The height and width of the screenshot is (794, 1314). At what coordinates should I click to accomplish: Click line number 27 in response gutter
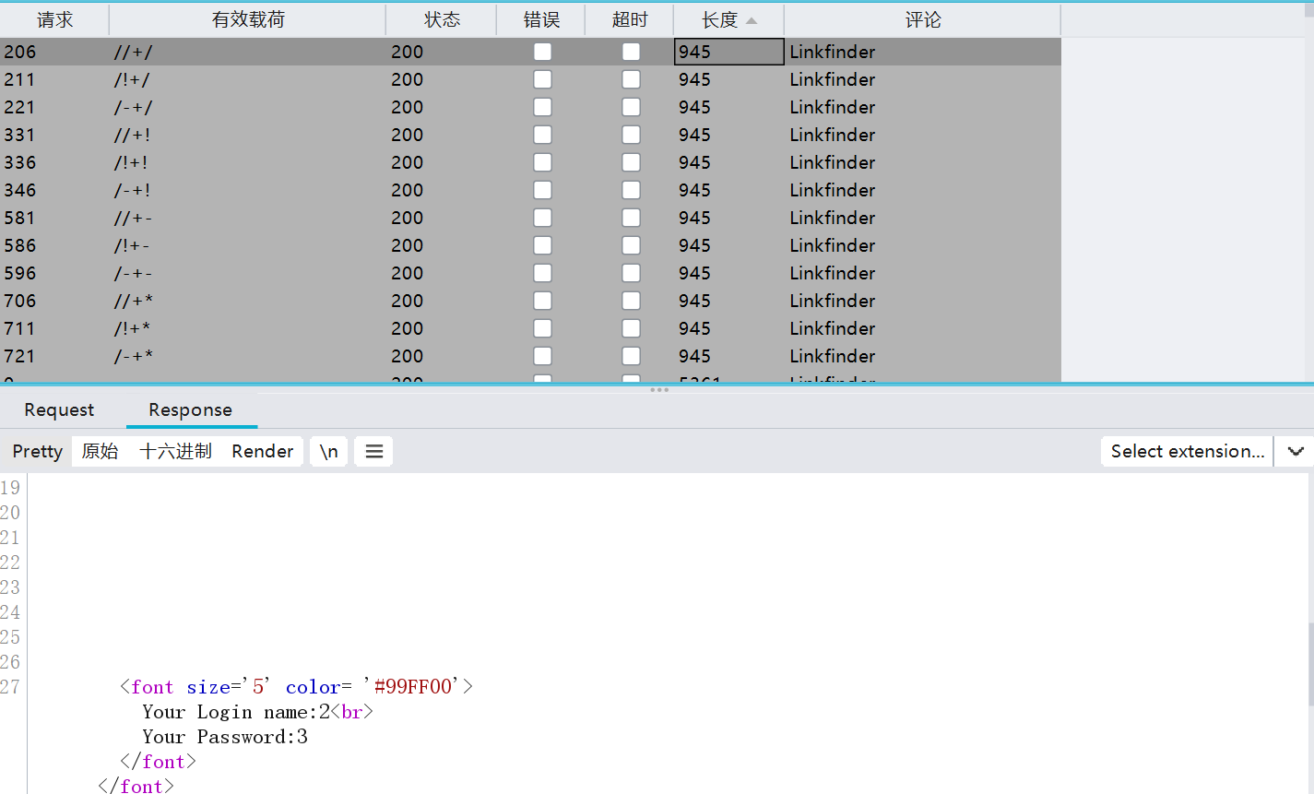10,687
